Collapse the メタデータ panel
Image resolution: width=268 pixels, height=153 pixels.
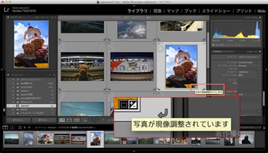(260, 52)
